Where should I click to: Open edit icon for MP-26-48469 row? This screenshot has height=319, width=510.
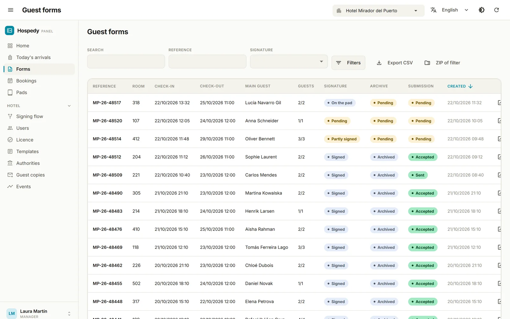pyautogui.click(x=499, y=247)
